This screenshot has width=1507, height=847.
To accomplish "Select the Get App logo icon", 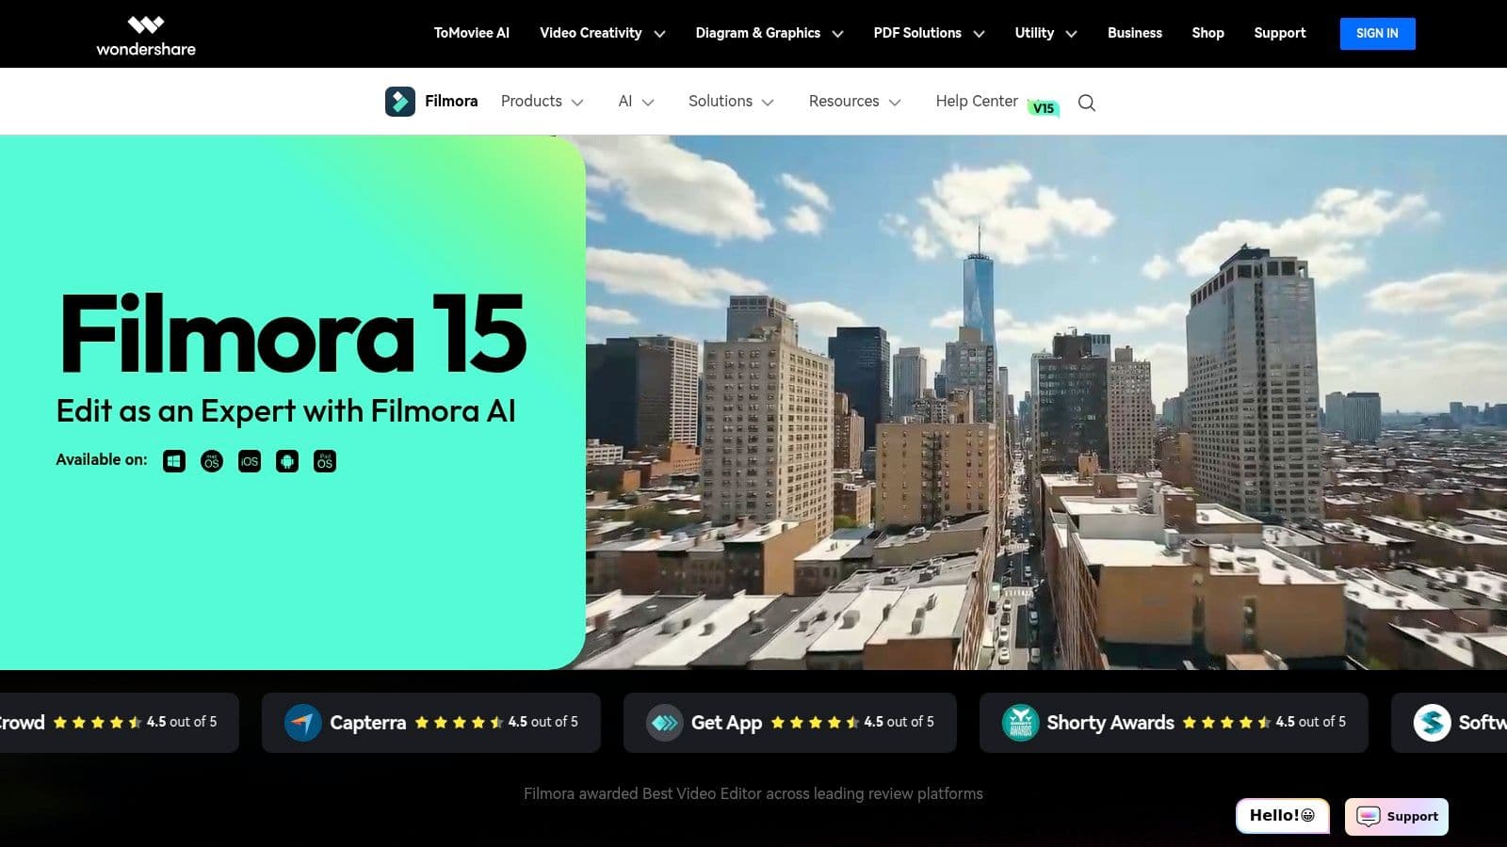I will 664,723.
